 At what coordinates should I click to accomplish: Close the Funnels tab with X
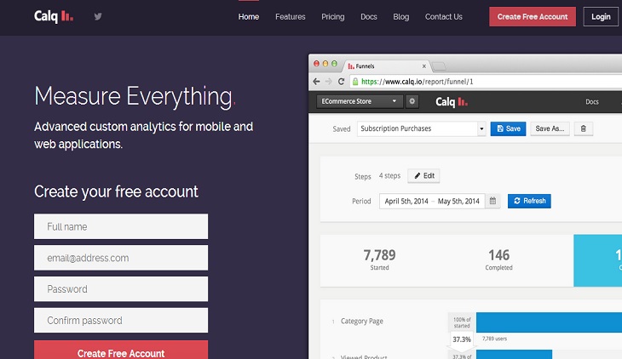pos(424,66)
